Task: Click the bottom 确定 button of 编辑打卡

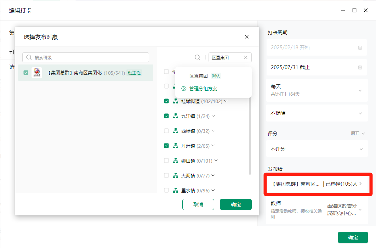Action: click(x=353, y=237)
